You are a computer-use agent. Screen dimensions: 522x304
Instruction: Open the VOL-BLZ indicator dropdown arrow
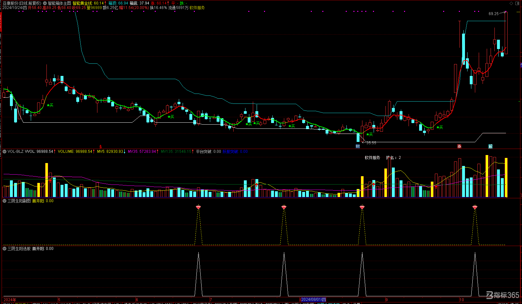point(4,152)
